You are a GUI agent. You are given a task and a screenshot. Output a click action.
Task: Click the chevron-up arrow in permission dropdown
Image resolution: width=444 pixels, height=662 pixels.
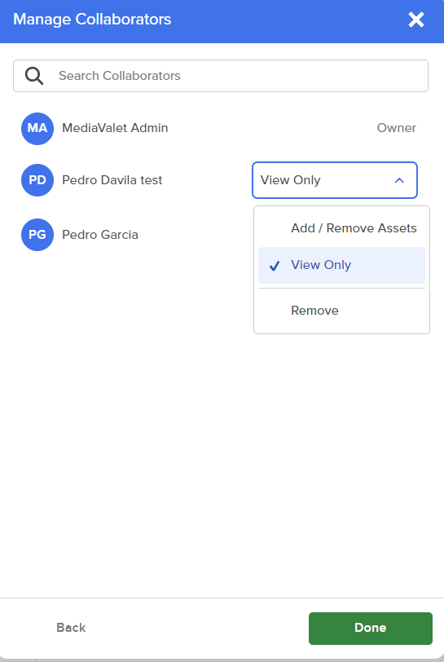click(x=399, y=181)
